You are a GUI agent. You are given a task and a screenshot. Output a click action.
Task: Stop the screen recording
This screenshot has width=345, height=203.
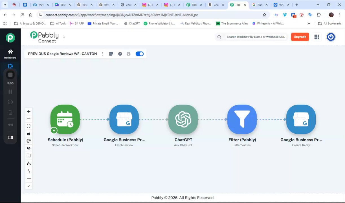(10, 75)
